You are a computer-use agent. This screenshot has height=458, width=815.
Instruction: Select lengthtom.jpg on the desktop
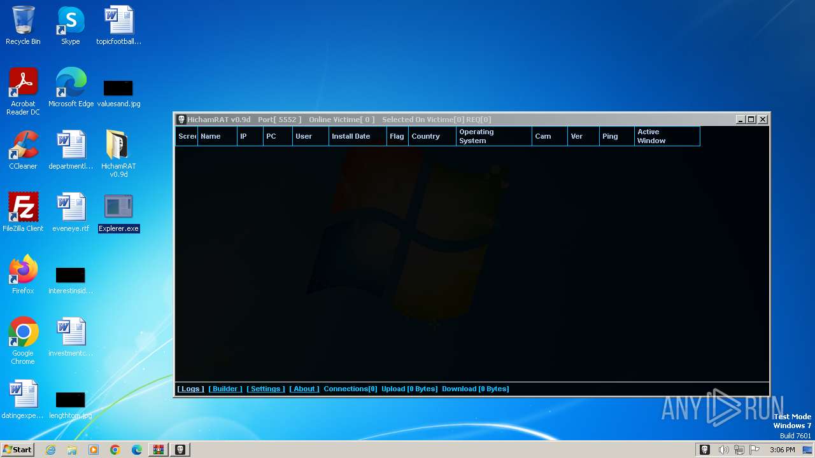[x=71, y=404]
